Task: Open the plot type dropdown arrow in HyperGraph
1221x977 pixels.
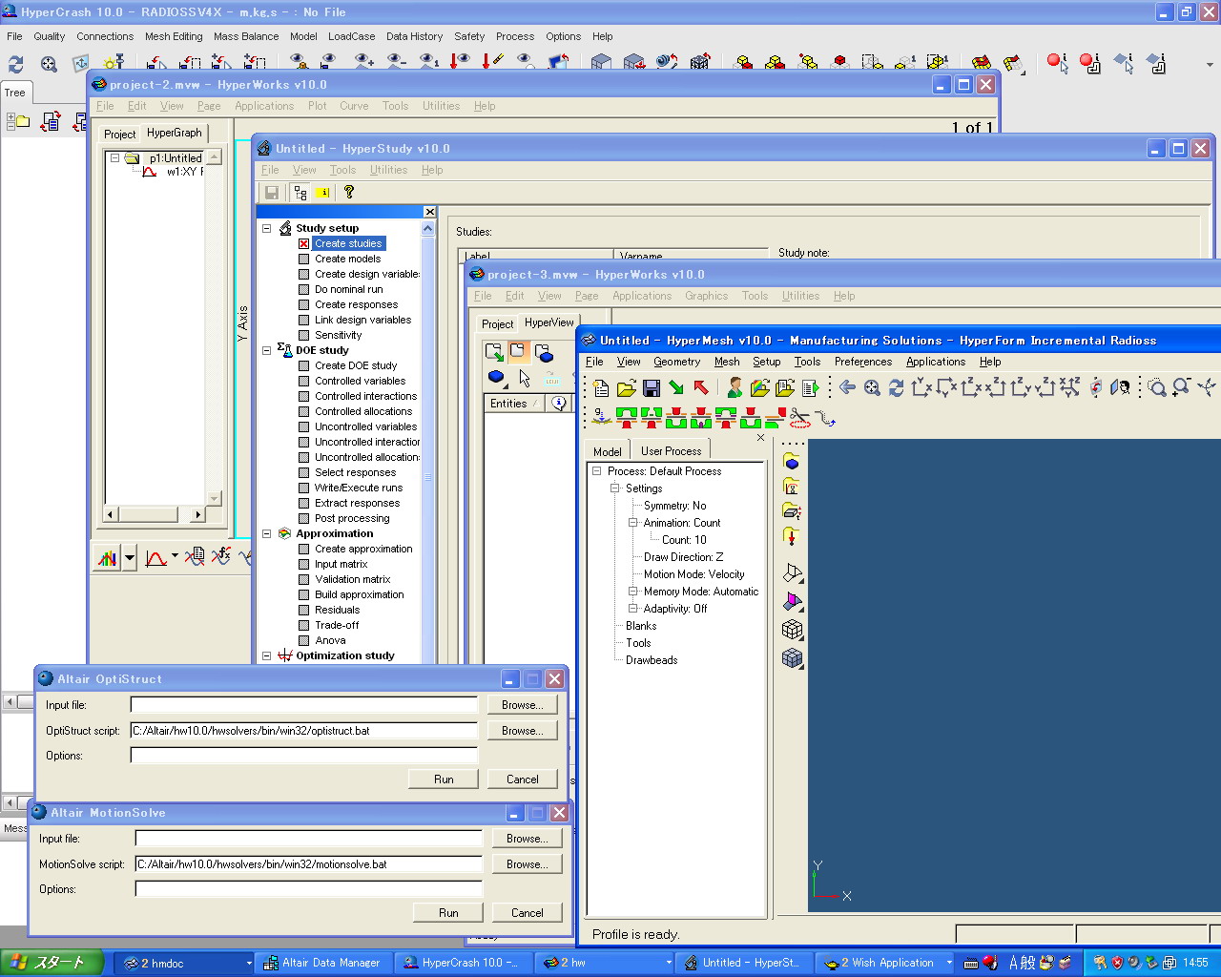Action: tap(130, 558)
